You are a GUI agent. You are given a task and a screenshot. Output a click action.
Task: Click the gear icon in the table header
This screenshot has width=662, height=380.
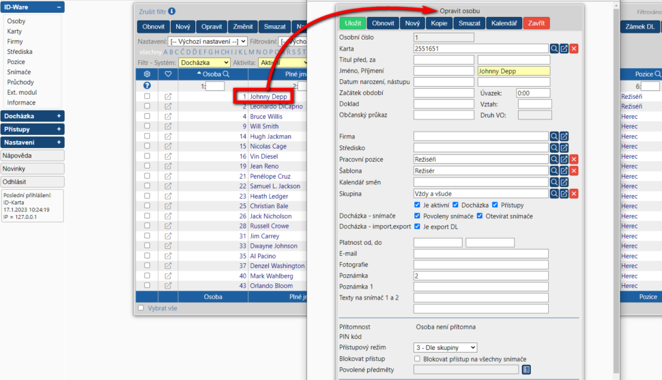click(147, 74)
